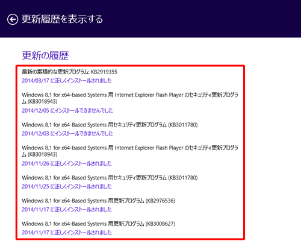Click the 更新履歴を表示する page title
Image resolution: width=301 pixels, height=241 pixels.
click(x=62, y=19)
